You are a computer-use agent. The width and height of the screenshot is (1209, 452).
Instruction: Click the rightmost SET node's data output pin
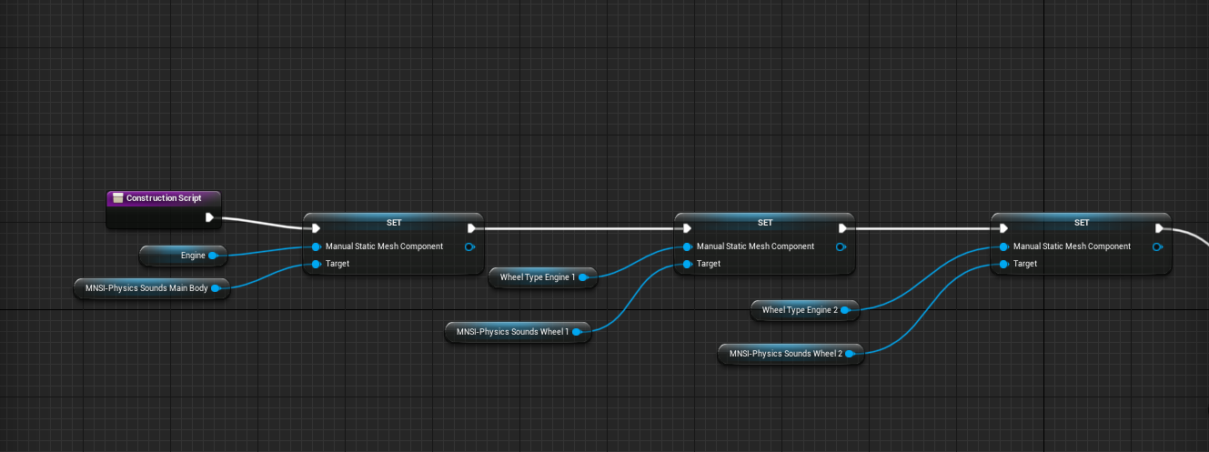[x=1157, y=246]
